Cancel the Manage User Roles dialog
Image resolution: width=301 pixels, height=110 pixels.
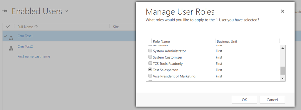click(x=272, y=100)
